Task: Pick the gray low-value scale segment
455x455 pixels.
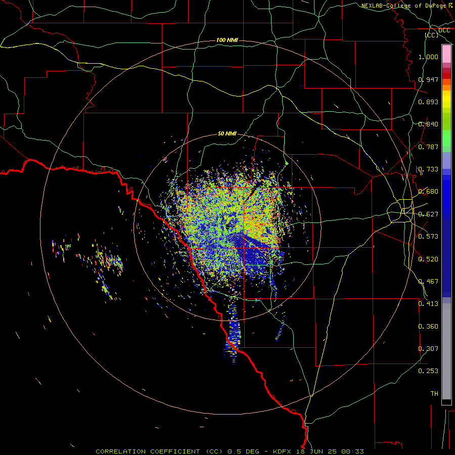Action: [446, 351]
